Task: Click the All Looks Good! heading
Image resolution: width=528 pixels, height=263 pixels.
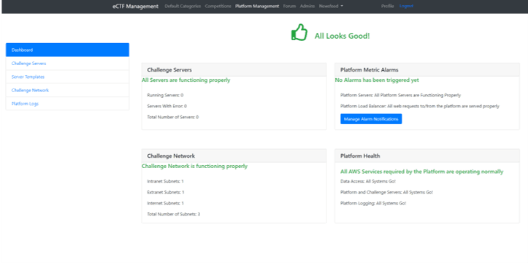Action: [x=342, y=36]
